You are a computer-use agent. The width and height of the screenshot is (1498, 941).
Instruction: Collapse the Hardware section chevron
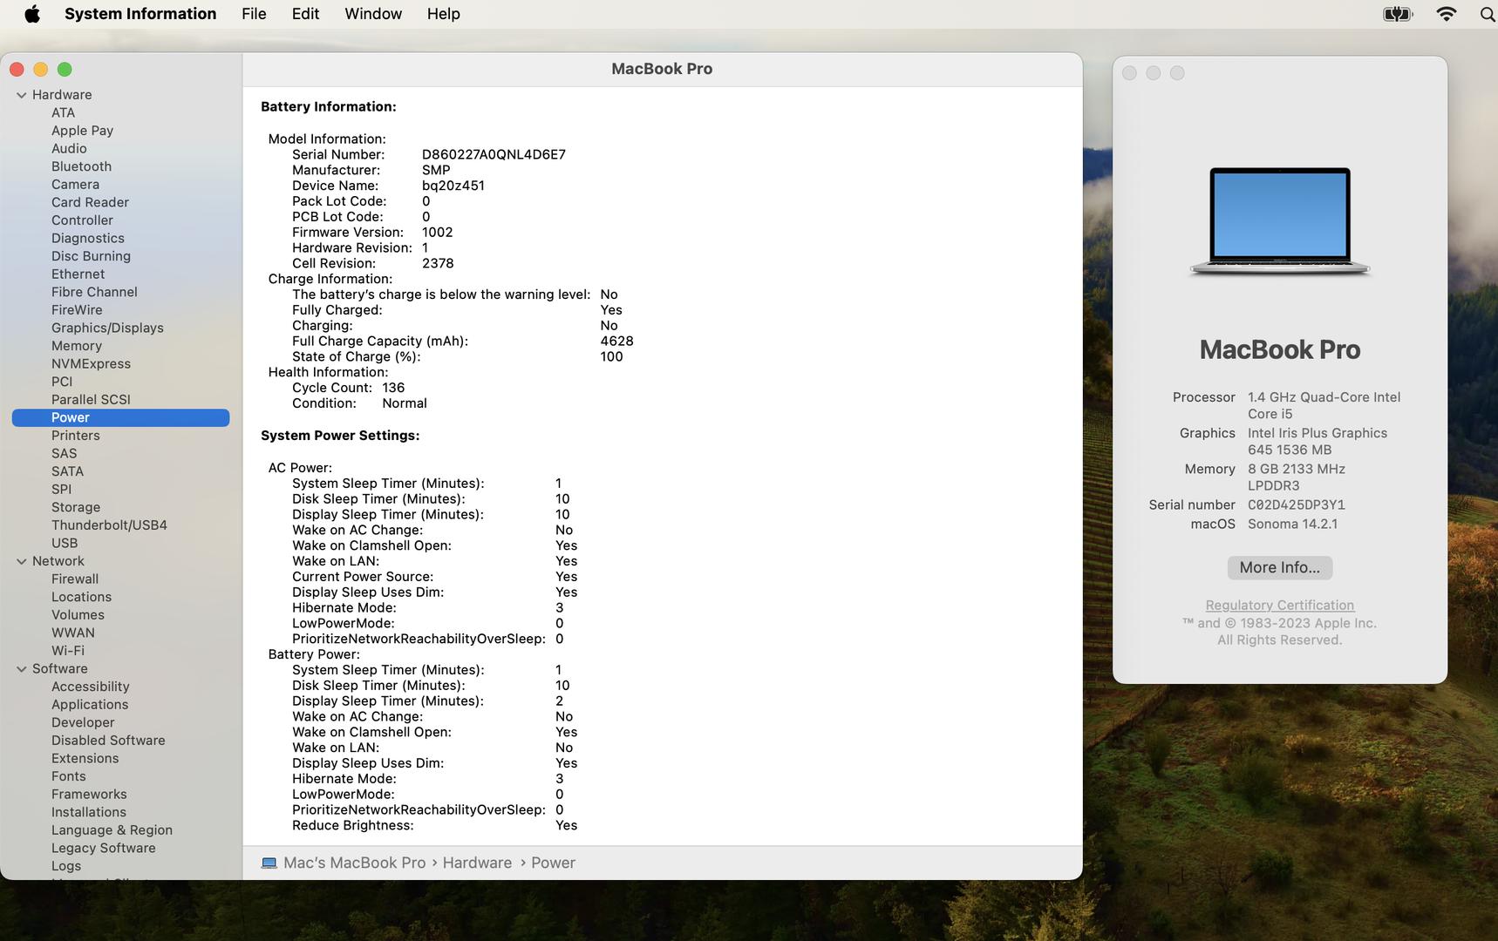point(21,95)
